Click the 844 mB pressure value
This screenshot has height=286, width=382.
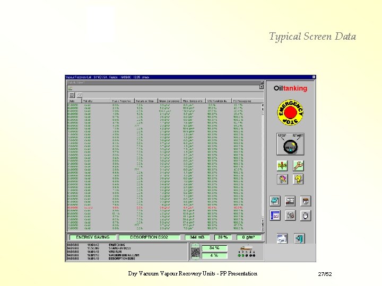tap(197, 237)
